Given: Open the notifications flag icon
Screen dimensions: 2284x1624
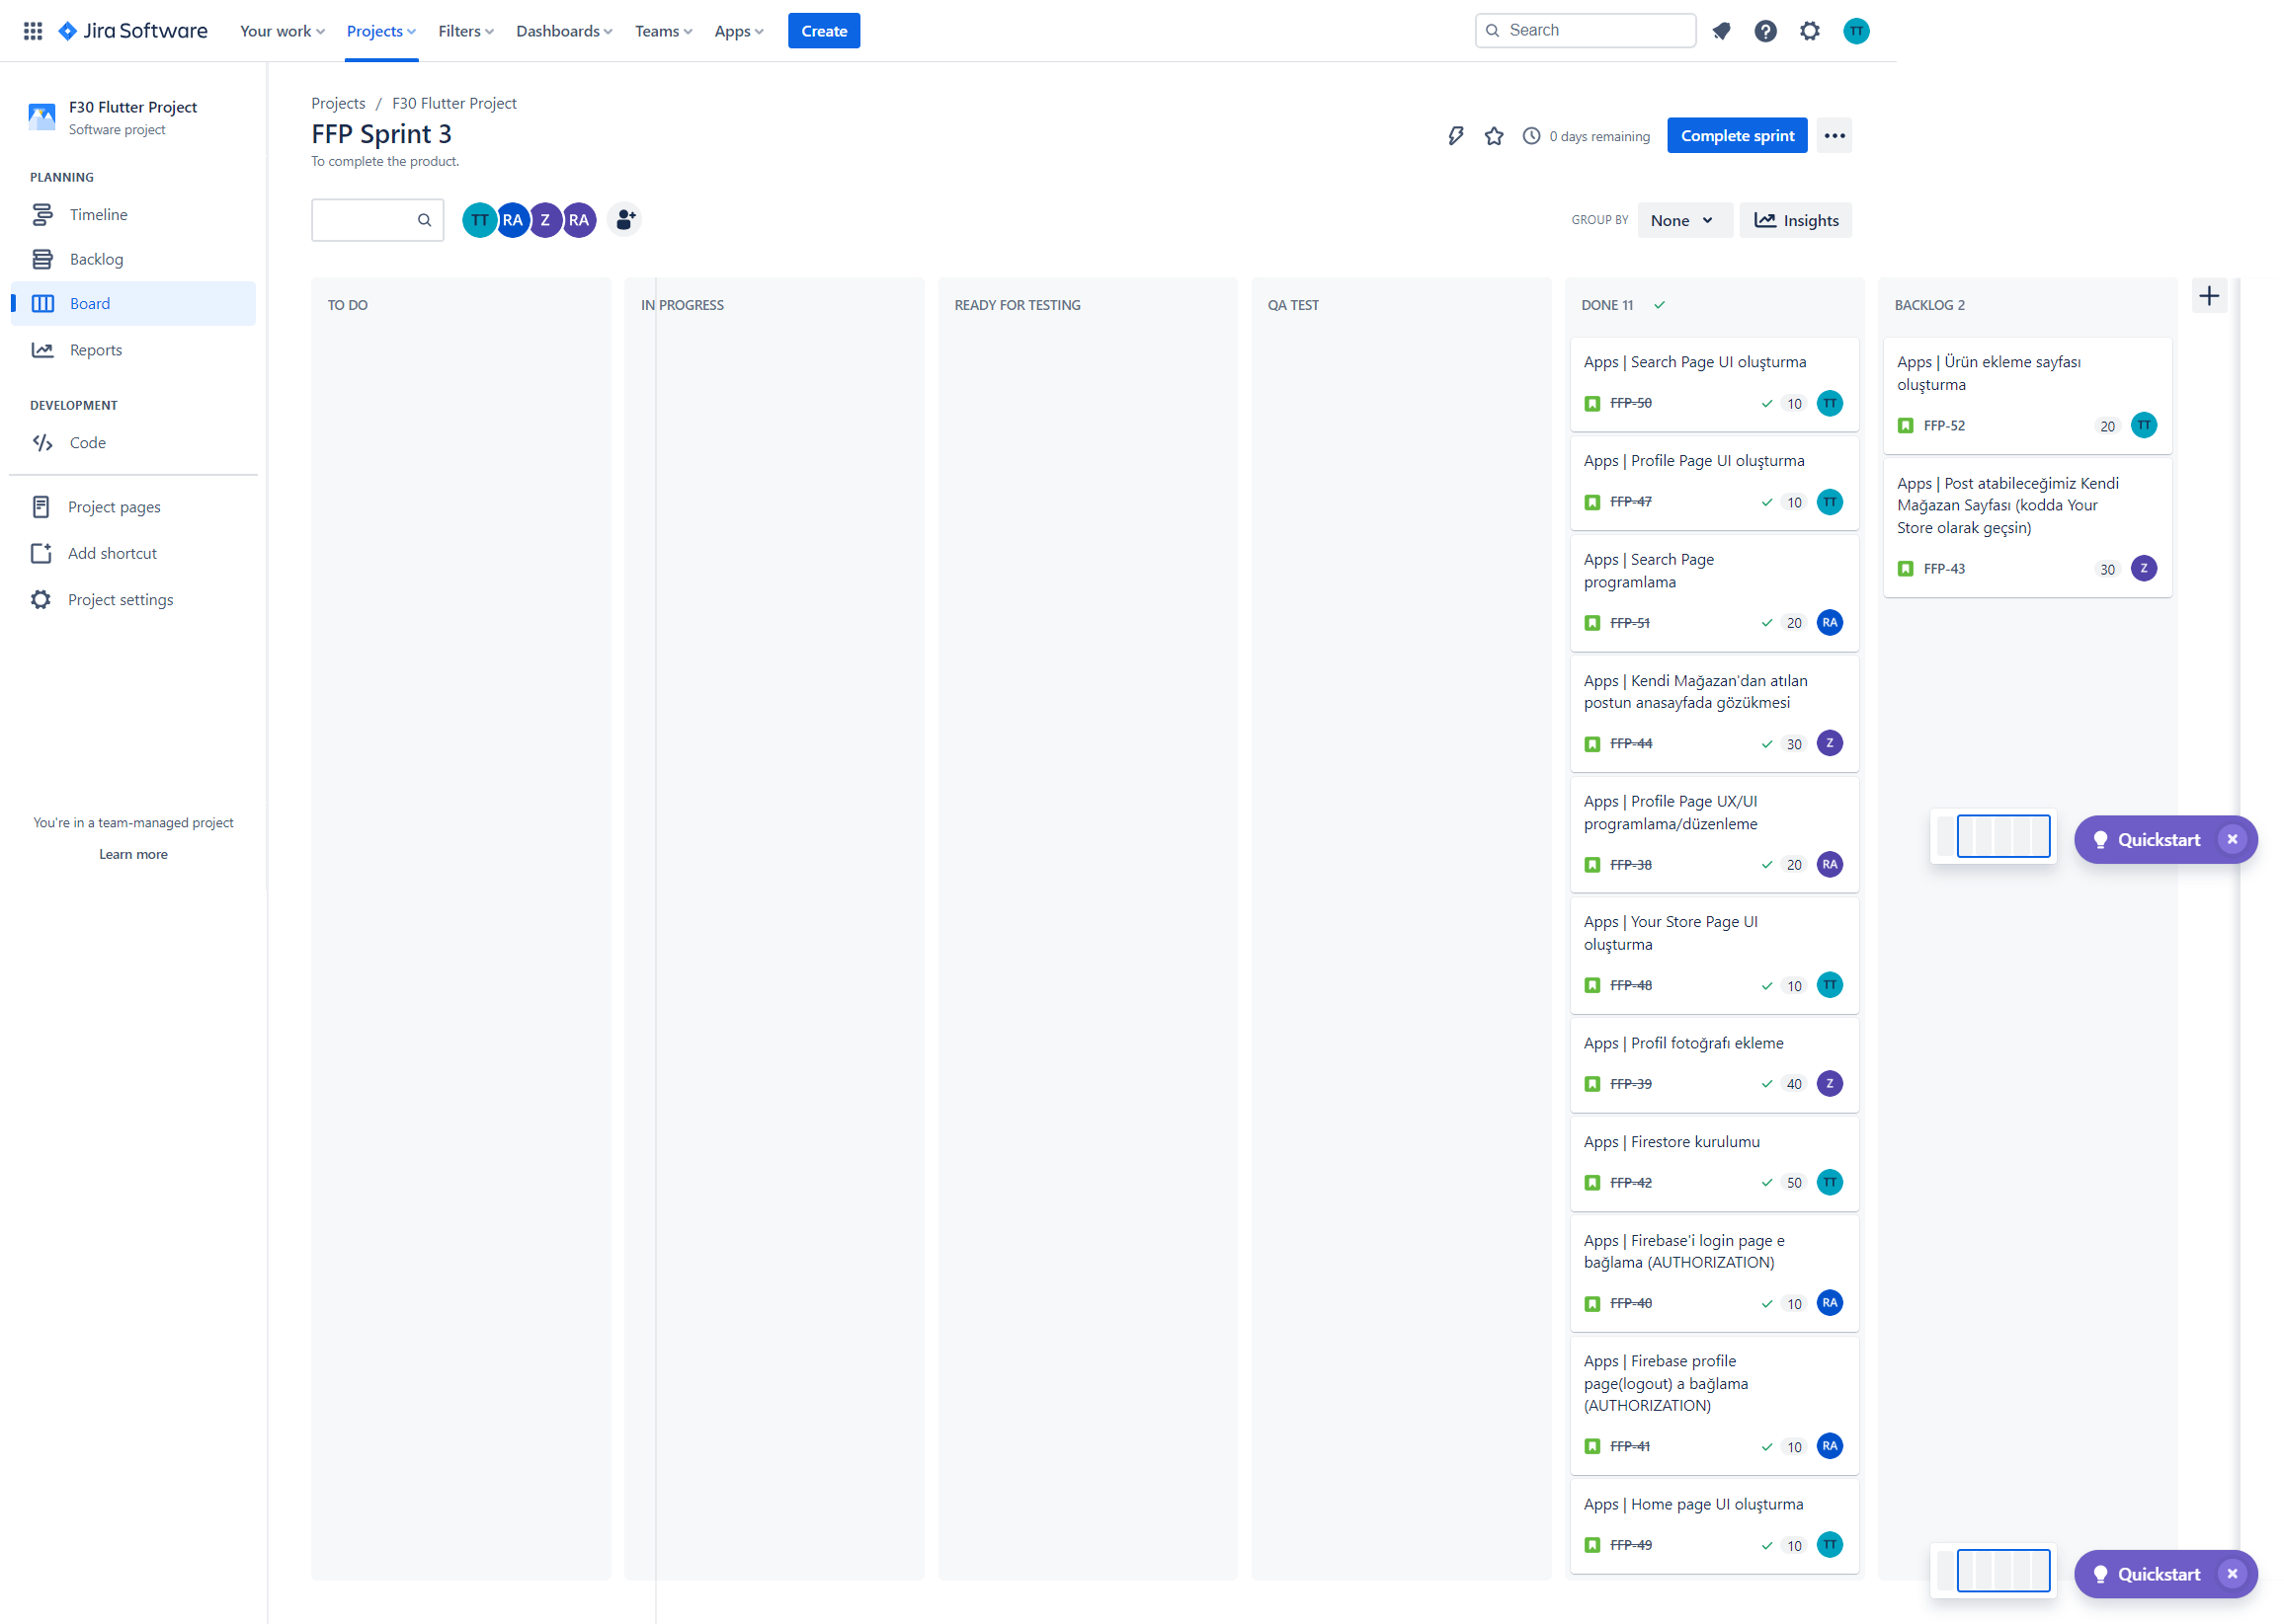Looking at the screenshot, I should [x=1721, y=30].
